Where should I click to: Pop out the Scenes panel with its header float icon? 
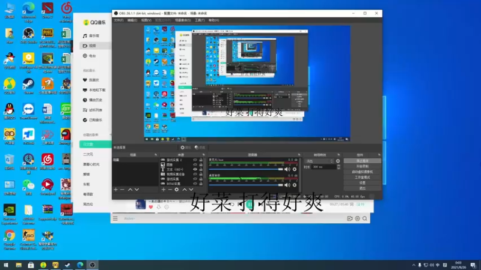[x=156, y=155]
